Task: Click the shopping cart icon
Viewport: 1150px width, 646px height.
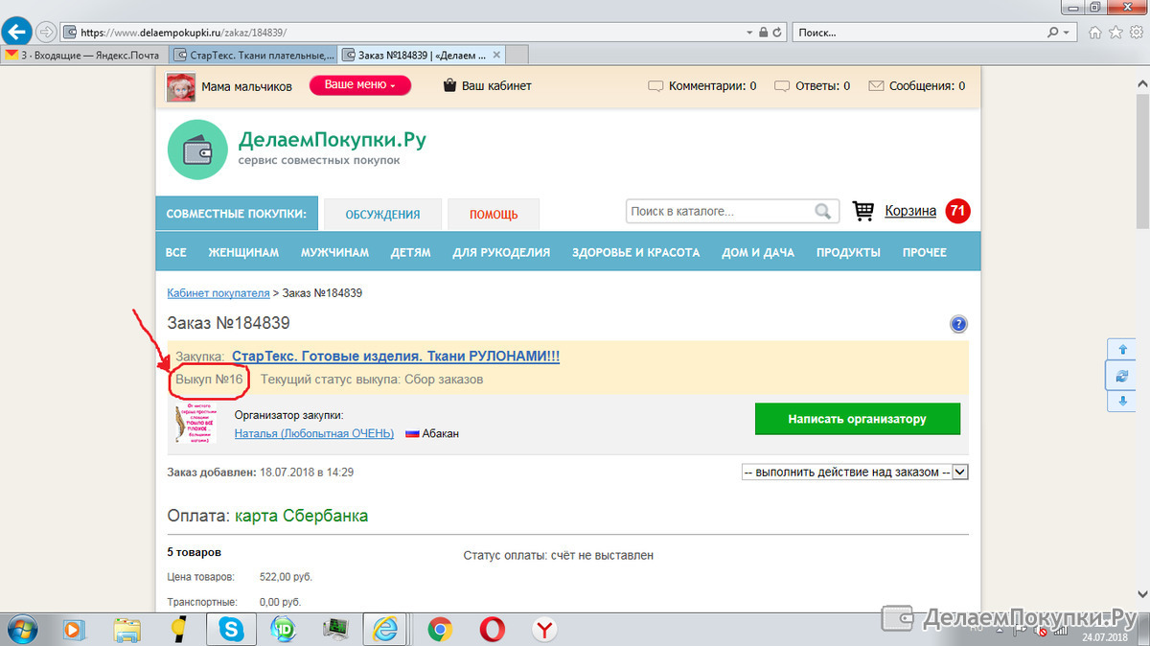Action: click(x=863, y=211)
